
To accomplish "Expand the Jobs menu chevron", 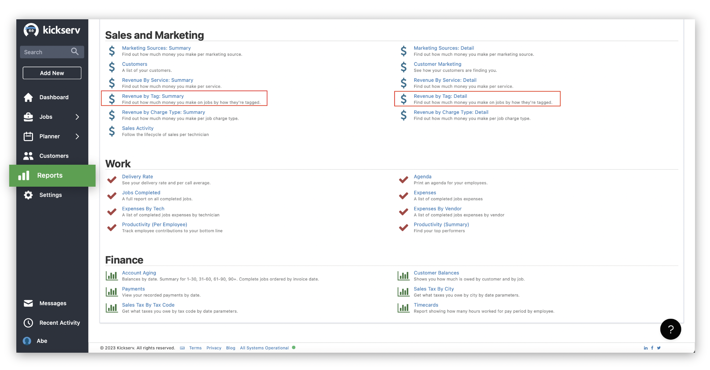I will point(77,117).
